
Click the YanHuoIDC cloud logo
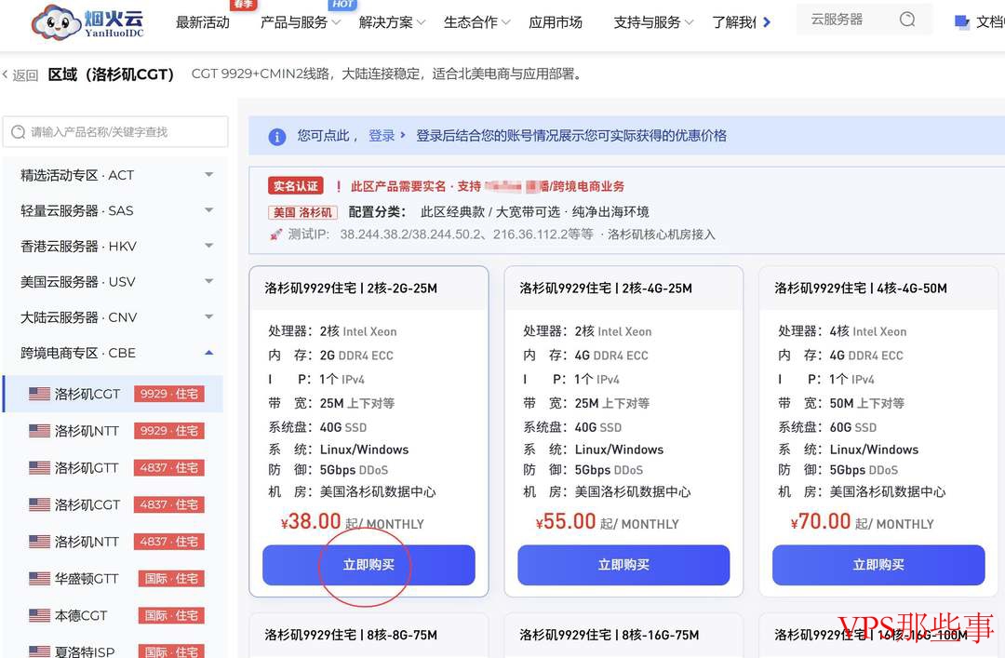coord(87,21)
